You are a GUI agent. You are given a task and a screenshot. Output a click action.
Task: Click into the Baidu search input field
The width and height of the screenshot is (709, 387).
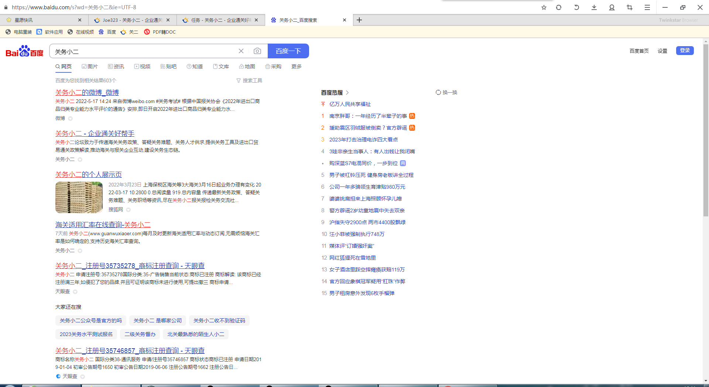click(x=144, y=51)
